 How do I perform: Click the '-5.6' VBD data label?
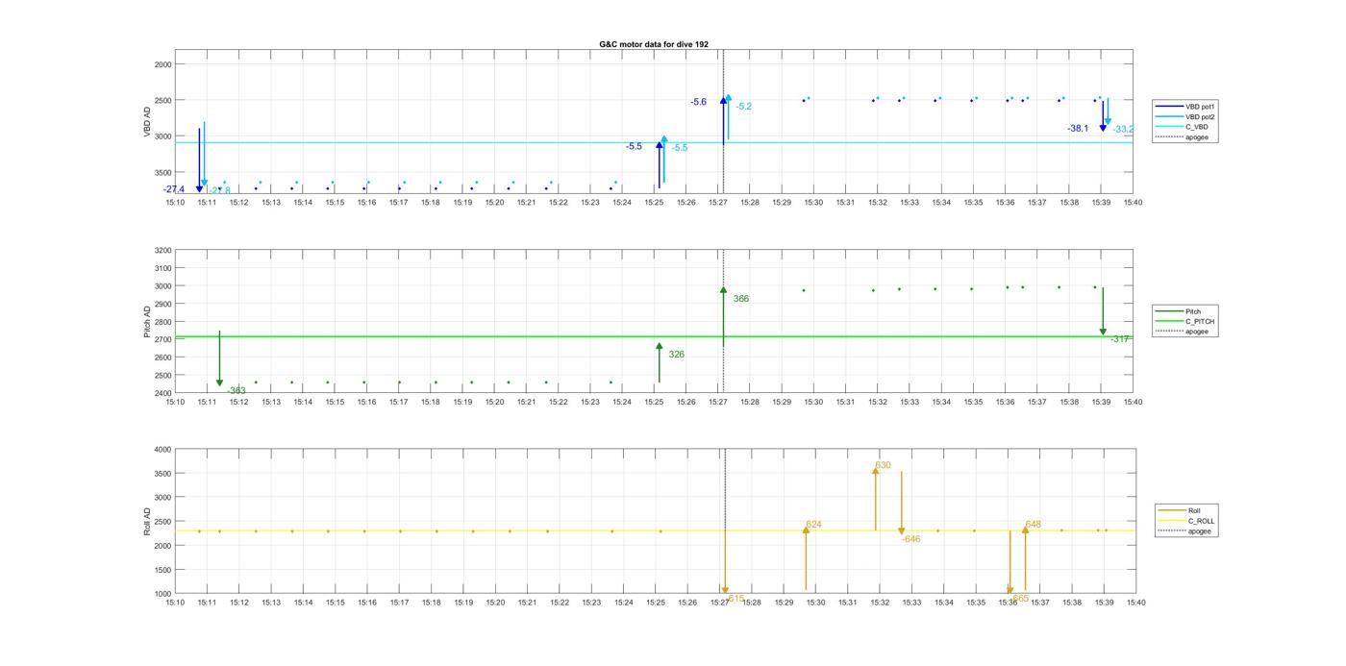[698, 102]
